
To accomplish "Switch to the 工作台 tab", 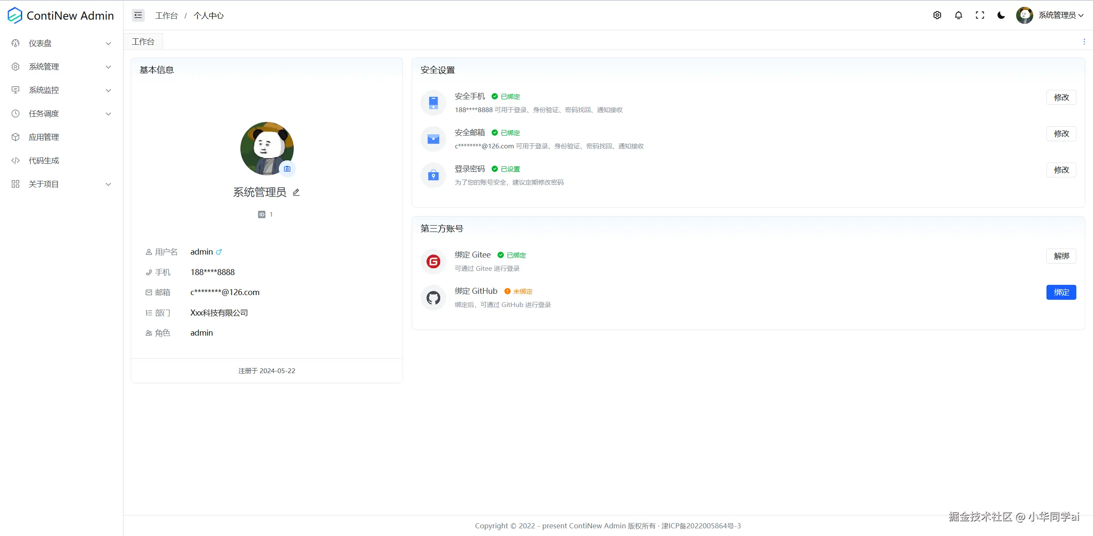I will pos(143,42).
